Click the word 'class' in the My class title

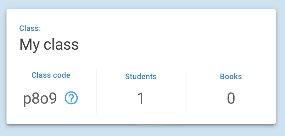pyautogui.click(x=61, y=45)
